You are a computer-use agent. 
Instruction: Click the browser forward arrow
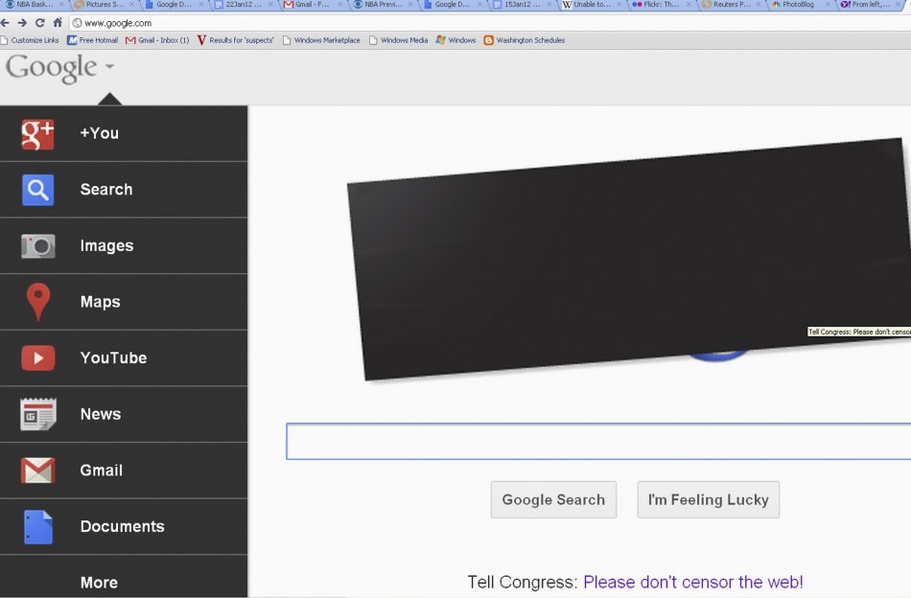click(x=22, y=23)
